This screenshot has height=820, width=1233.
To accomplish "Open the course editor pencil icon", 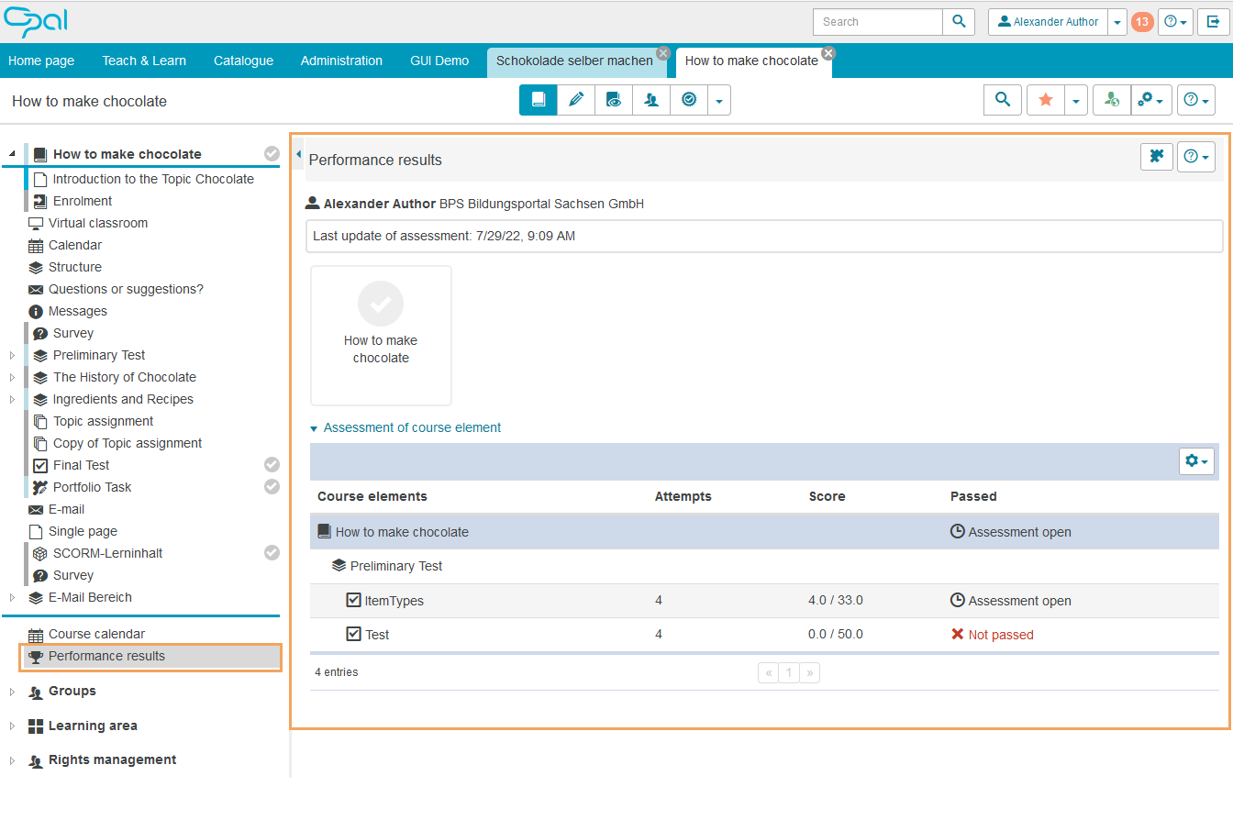I will click(x=576, y=100).
